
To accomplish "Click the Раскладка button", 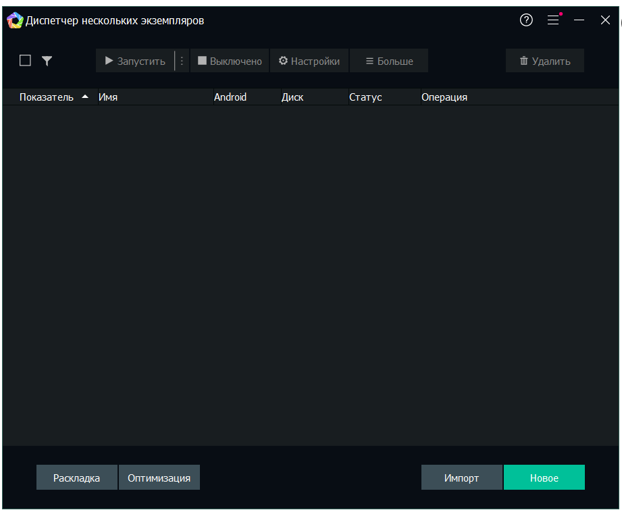I will (76, 478).
